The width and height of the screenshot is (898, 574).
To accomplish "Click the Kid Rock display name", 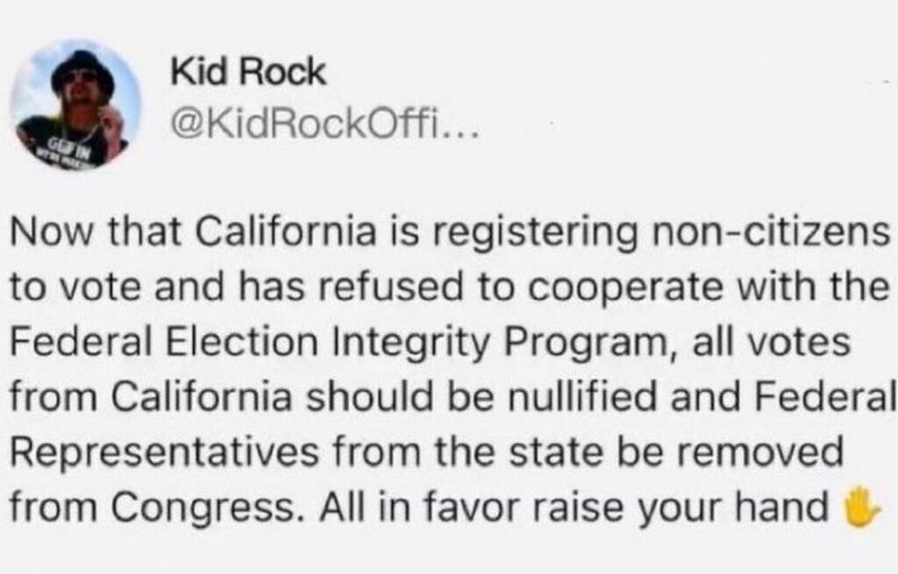I will (x=250, y=74).
